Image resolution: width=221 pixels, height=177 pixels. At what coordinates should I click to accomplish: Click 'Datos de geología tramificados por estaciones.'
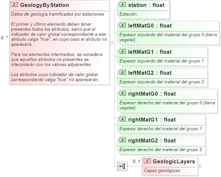tap(58, 14)
